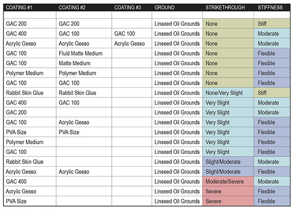293x210 pixels.
Task: Click Acrylic Gesso in Coating #3 column
Action: (x=132, y=43)
